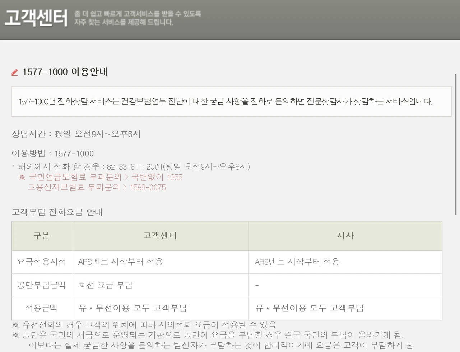Click the boxed 1577-1000번 전화상담 서비스 description

point(226,102)
